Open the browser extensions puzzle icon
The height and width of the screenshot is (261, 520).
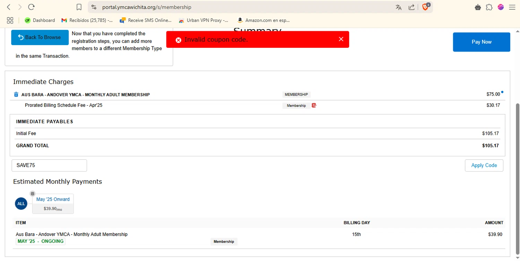click(x=489, y=7)
